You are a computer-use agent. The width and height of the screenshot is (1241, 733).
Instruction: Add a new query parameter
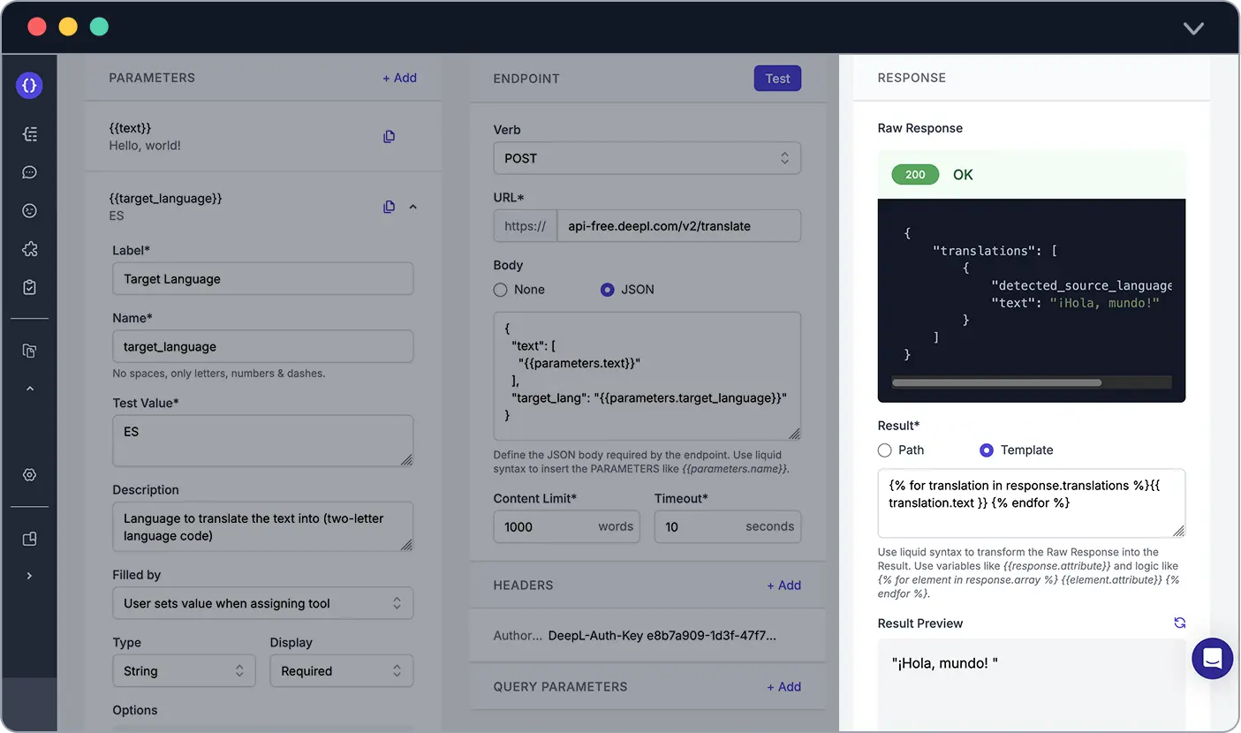[783, 687]
